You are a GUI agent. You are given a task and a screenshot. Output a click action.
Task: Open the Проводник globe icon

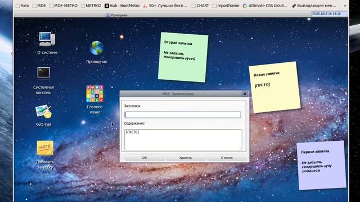(x=96, y=48)
